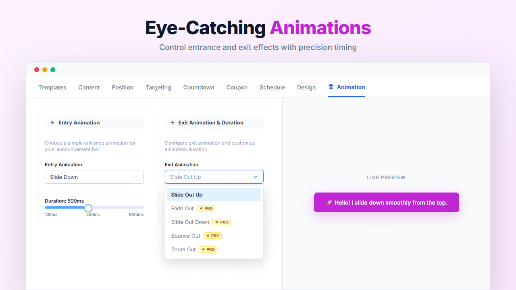Viewport: 516px width, 290px height.
Task: Click the PRO badge next to Fade Out
Action: [x=206, y=208]
